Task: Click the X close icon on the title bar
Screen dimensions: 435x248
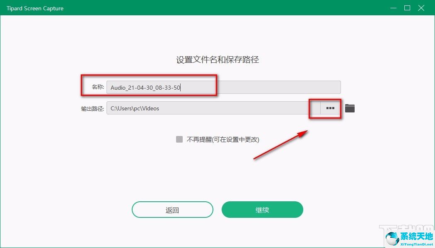Action: pos(421,8)
